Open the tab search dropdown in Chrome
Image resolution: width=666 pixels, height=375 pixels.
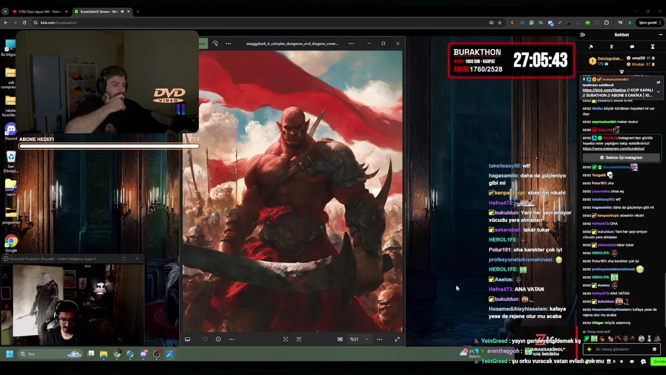tap(5, 11)
